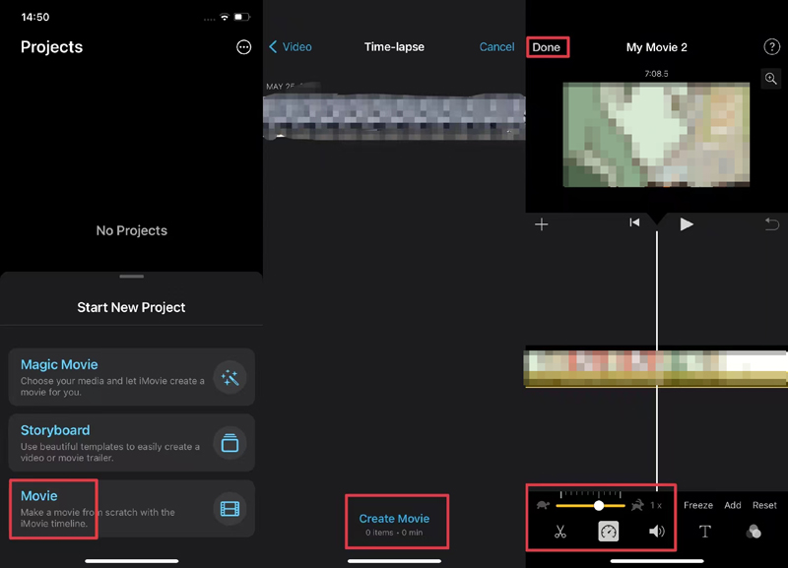788x568 pixels.
Task: Open the help question mark icon
Action: 771,47
